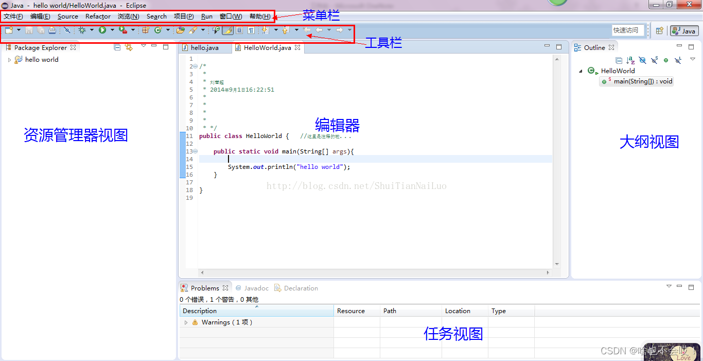Click the Open Type folder icon
The width and height of the screenshot is (703, 361).
point(181,30)
